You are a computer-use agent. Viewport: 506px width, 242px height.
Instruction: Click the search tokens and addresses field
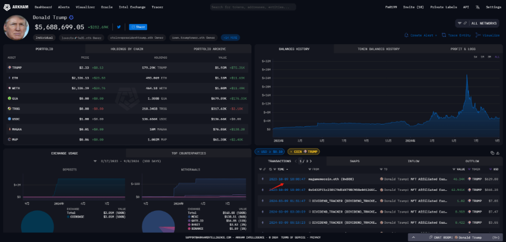click(253, 7)
